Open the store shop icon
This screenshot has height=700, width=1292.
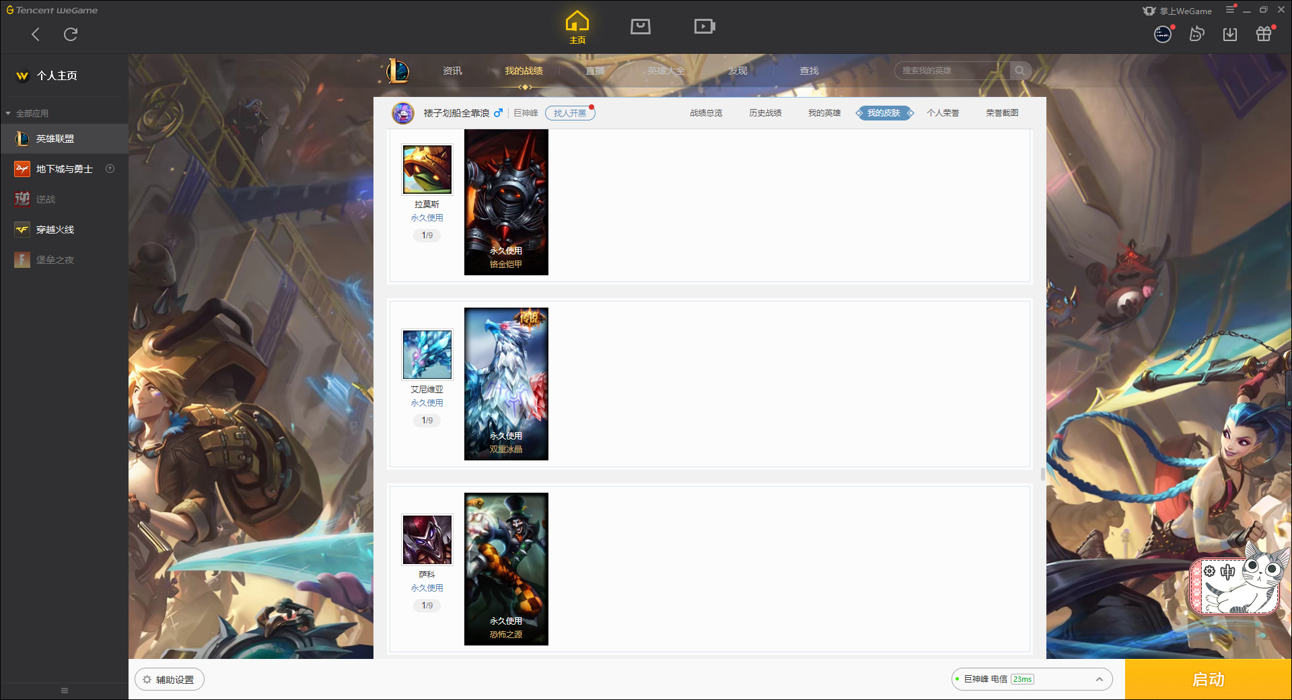click(x=641, y=26)
